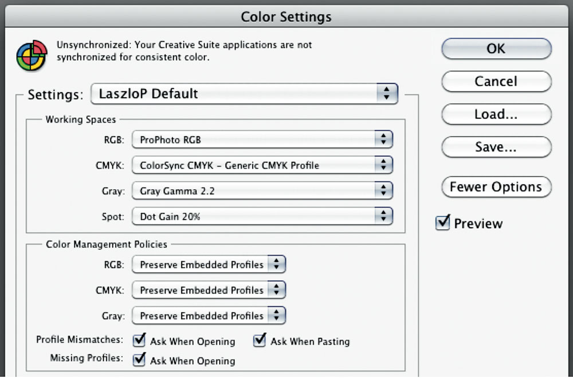
Task: Click the Spot: label in Working Spaces
Action: (x=113, y=217)
